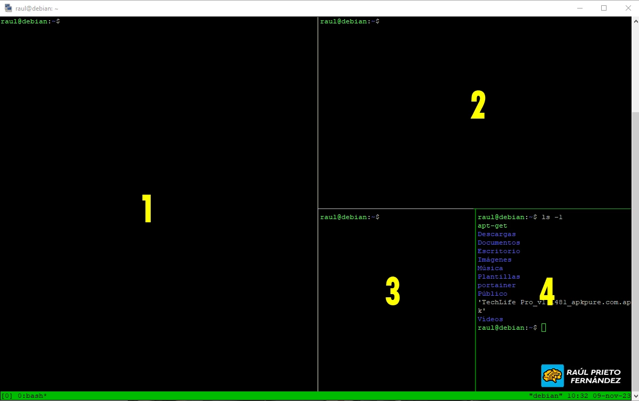
Task: Click the terminal icon in the title bar
Action: [x=8, y=8]
